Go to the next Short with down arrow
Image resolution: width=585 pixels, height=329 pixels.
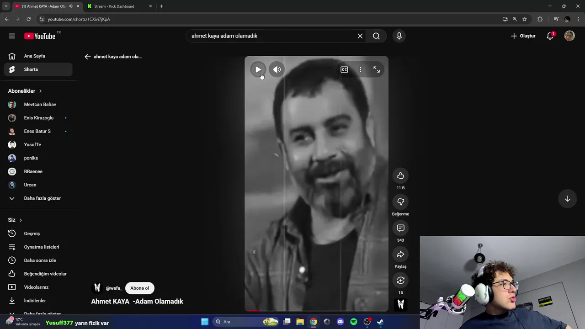[x=567, y=199]
